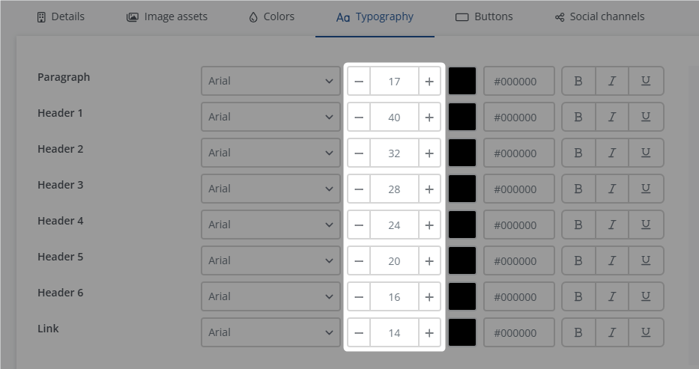Increase the Paragraph font size with plus
The image size is (699, 369).
(429, 81)
